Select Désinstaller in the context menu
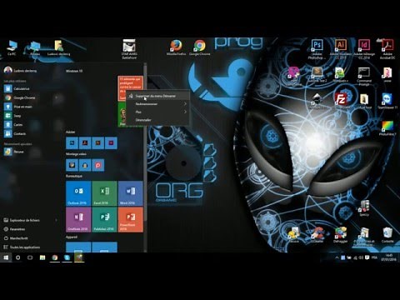Viewport: 400px width, 300px height. click(x=157, y=120)
